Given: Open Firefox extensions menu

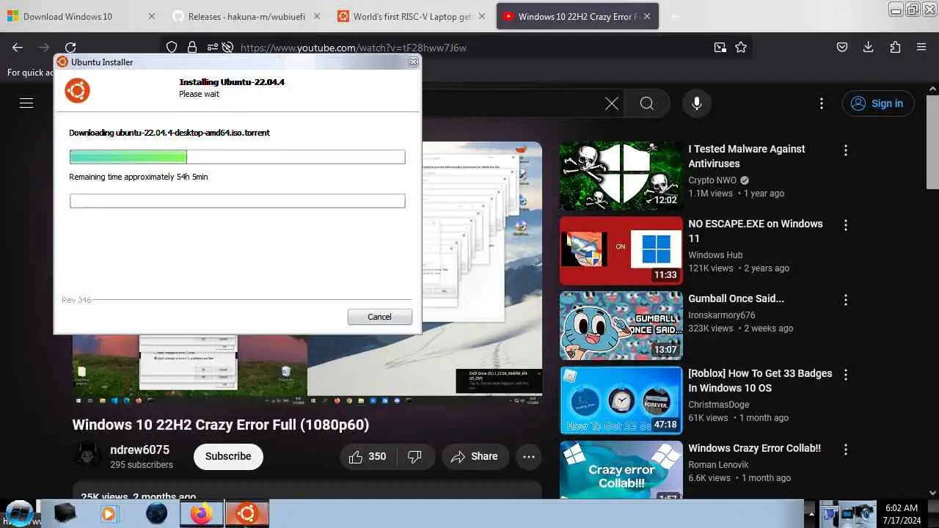Looking at the screenshot, I should [894, 47].
